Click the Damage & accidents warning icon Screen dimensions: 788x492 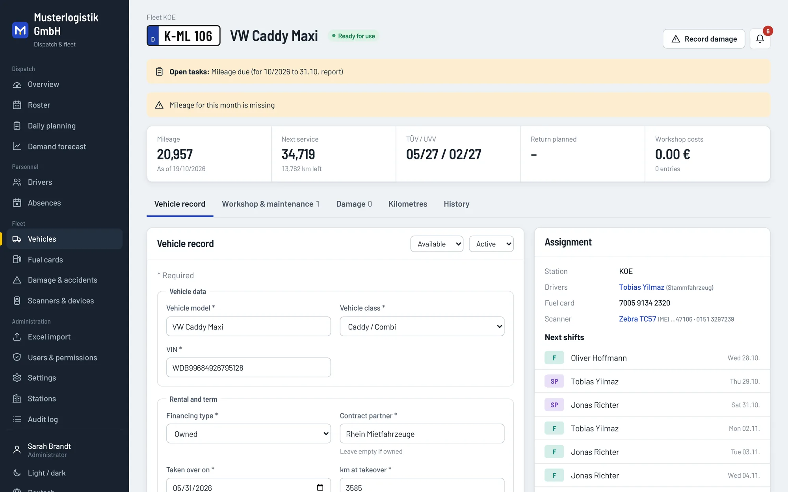pos(17,280)
